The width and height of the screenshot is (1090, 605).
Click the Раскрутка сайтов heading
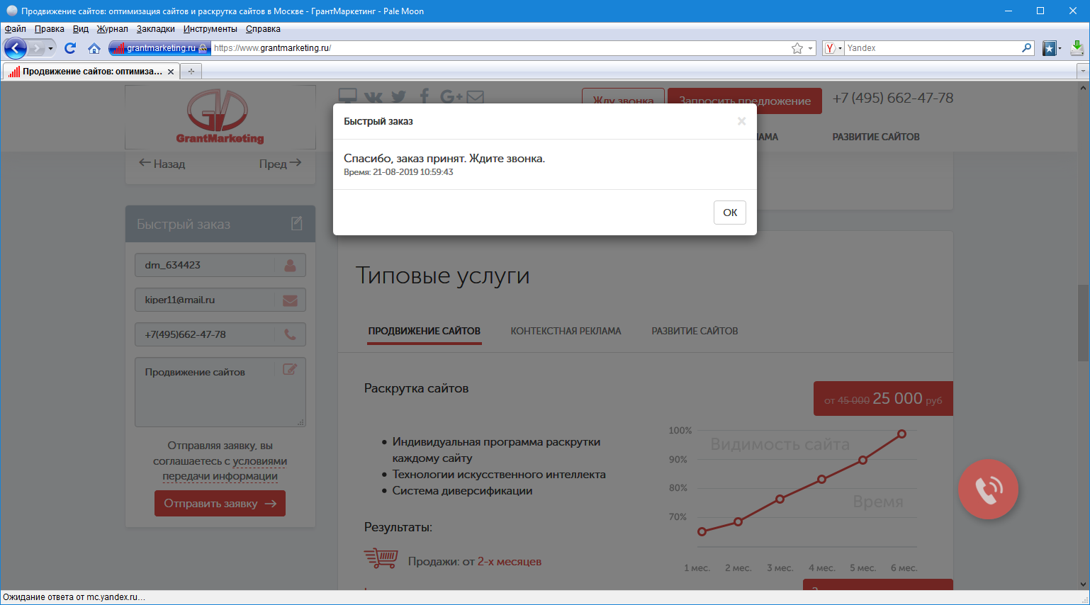click(416, 388)
